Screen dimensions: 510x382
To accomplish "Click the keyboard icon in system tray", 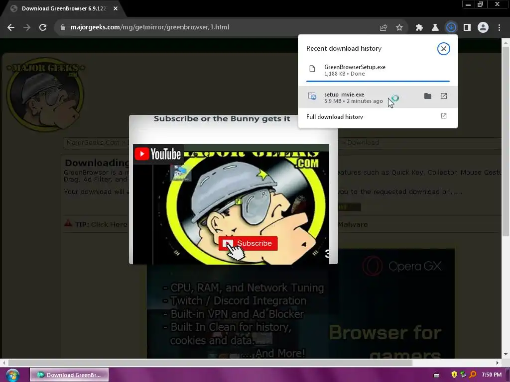I will click(436, 375).
